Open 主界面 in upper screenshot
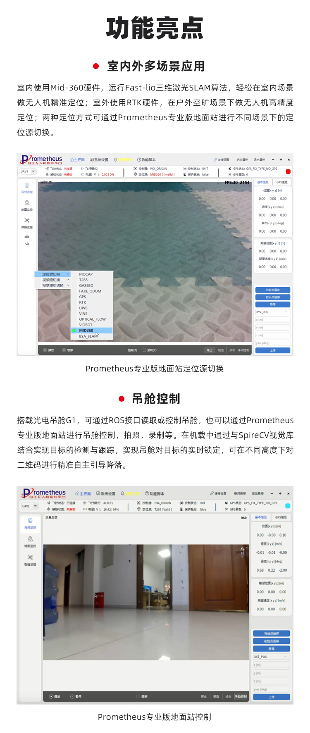Image resolution: width=310 pixels, height=733 pixels. tap(77, 159)
